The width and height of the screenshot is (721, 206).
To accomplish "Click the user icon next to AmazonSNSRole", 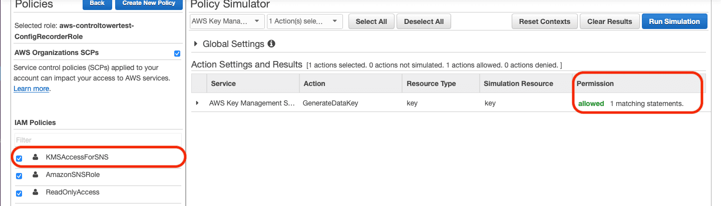I will tap(35, 175).
